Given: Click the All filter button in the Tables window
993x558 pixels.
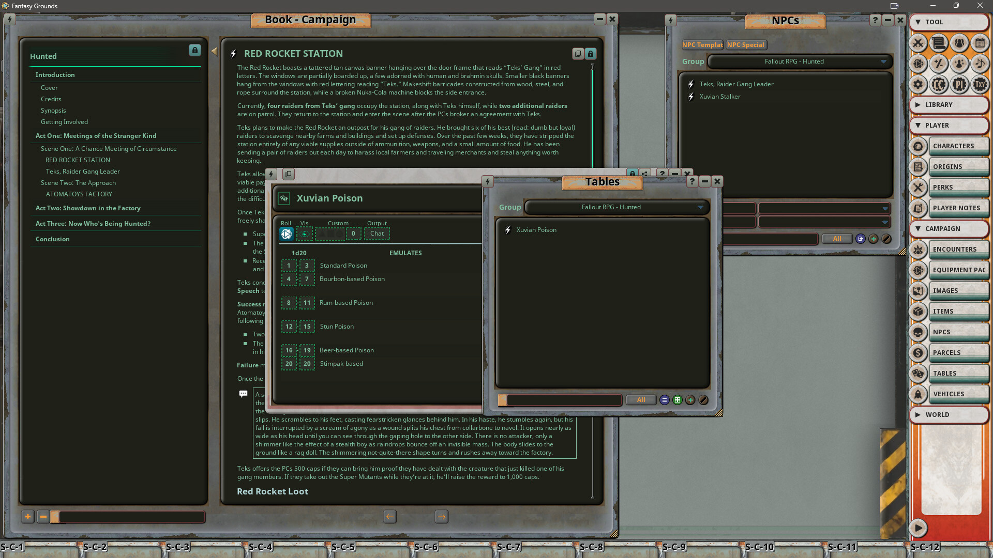Looking at the screenshot, I should [x=641, y=399].
